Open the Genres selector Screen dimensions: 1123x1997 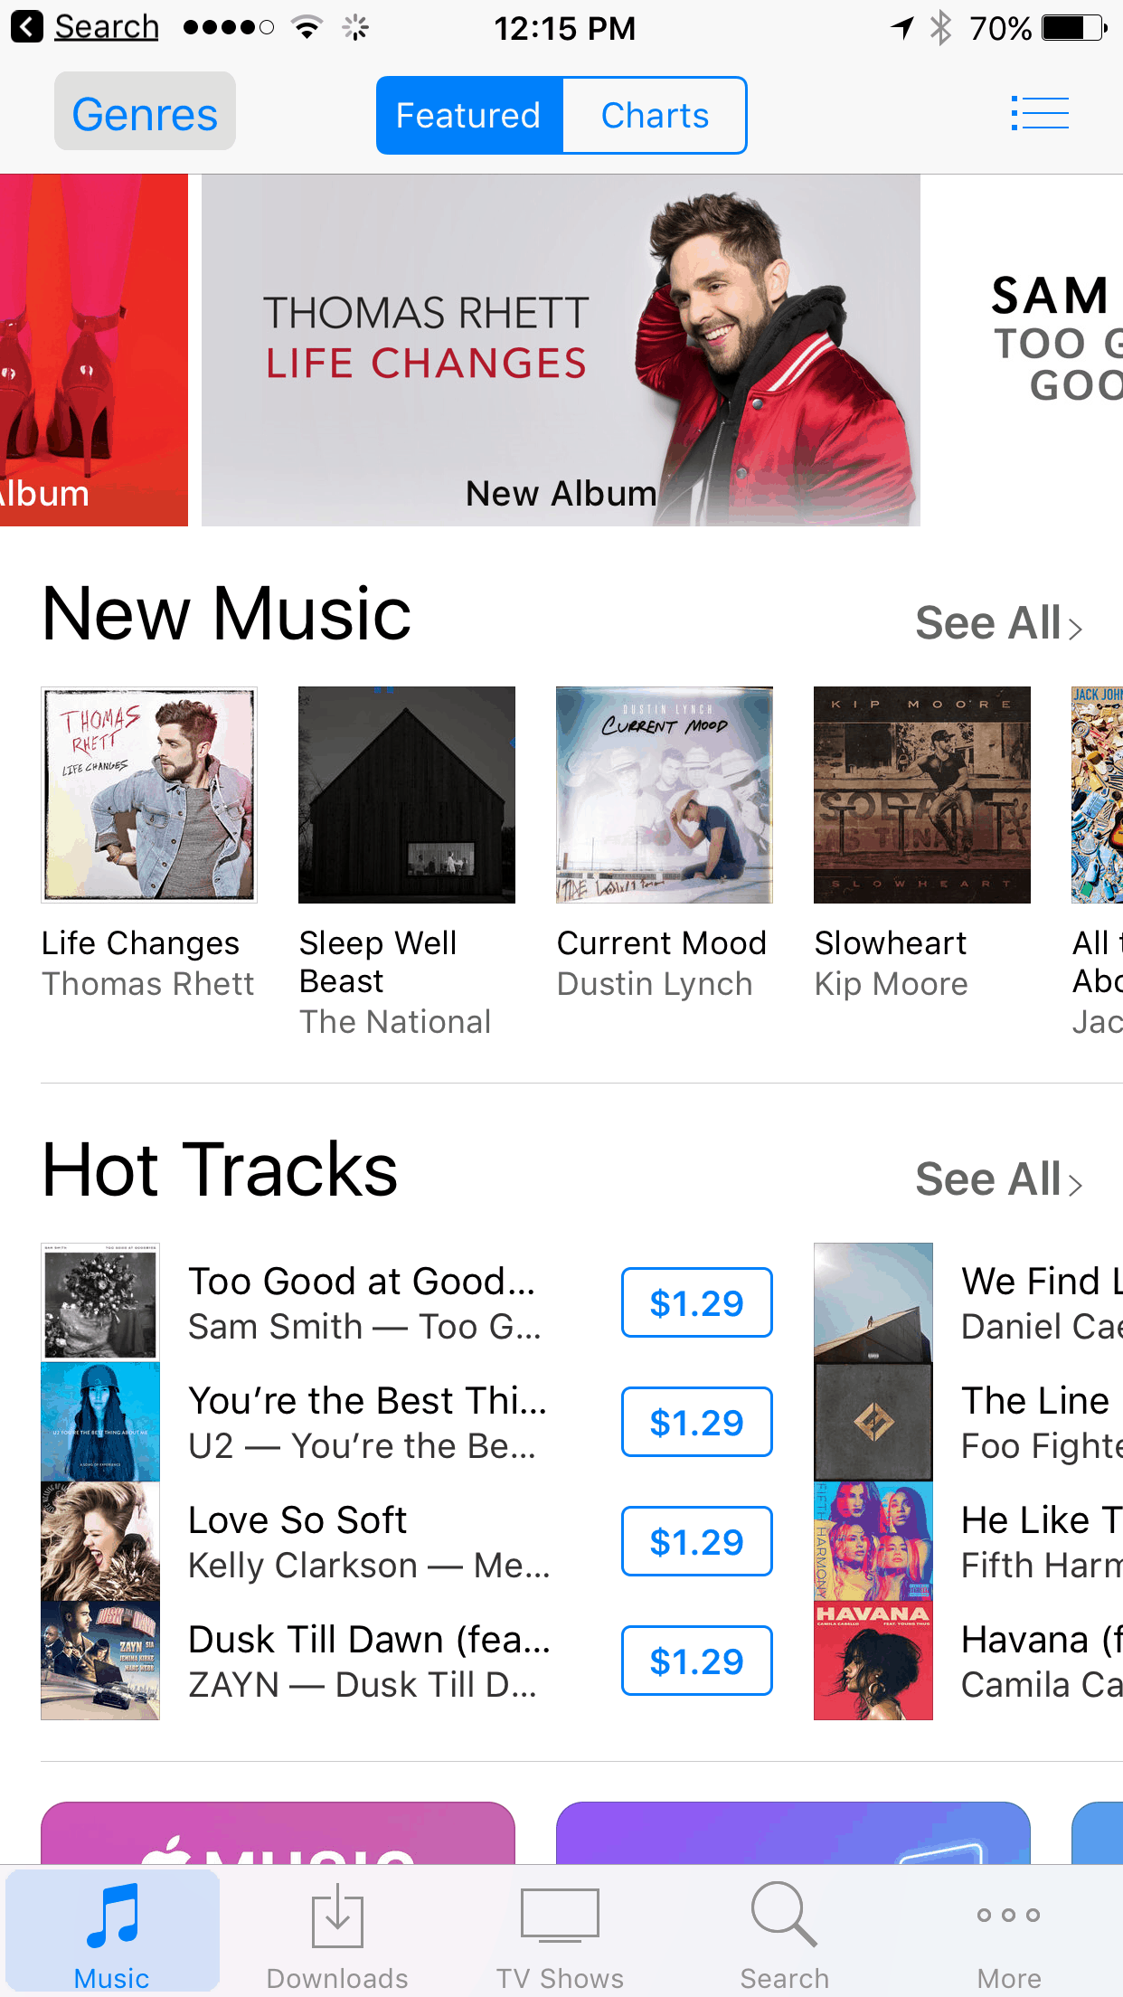pyautogui.click(x=145, y=112)
